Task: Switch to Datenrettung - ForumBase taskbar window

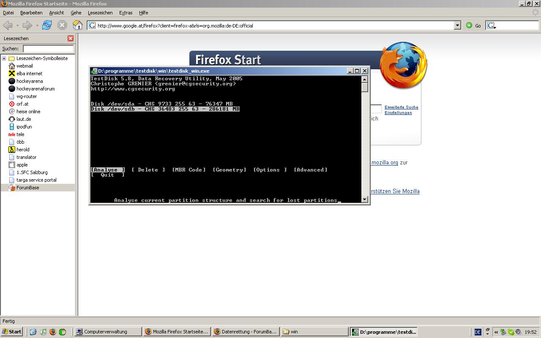Action: point(246,332)
